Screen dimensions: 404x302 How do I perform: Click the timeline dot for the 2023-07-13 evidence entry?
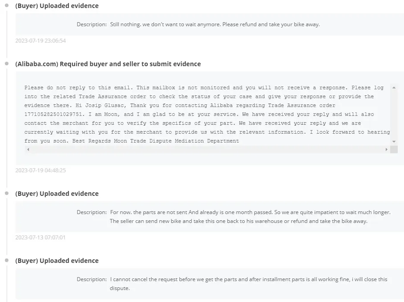(7, 193)
